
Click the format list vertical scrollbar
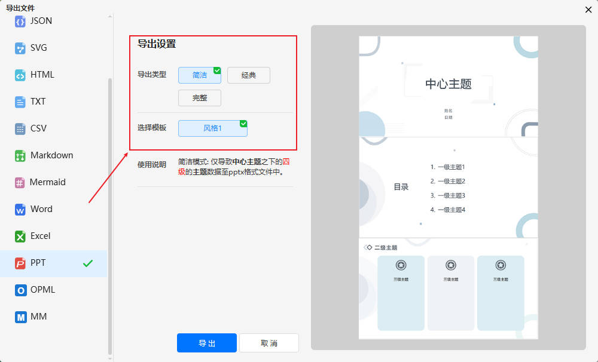pos(109,215)
